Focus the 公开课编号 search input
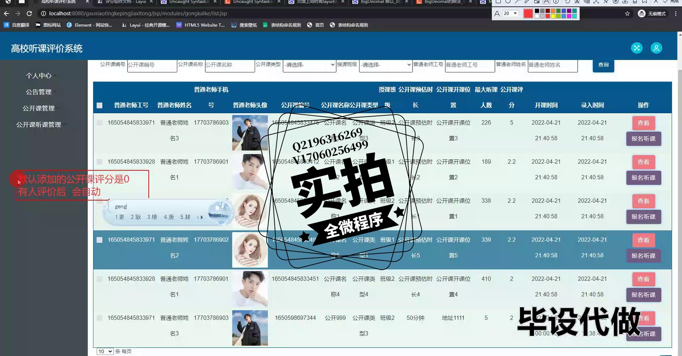682x356 pixels. pyautogui.click(x=152, y=65)
